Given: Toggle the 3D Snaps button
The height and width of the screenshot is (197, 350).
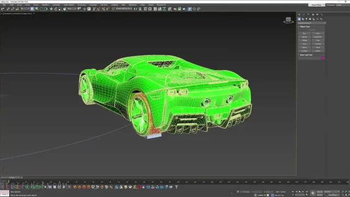Looking at the screenshot, I should click(x=94, y=9).
